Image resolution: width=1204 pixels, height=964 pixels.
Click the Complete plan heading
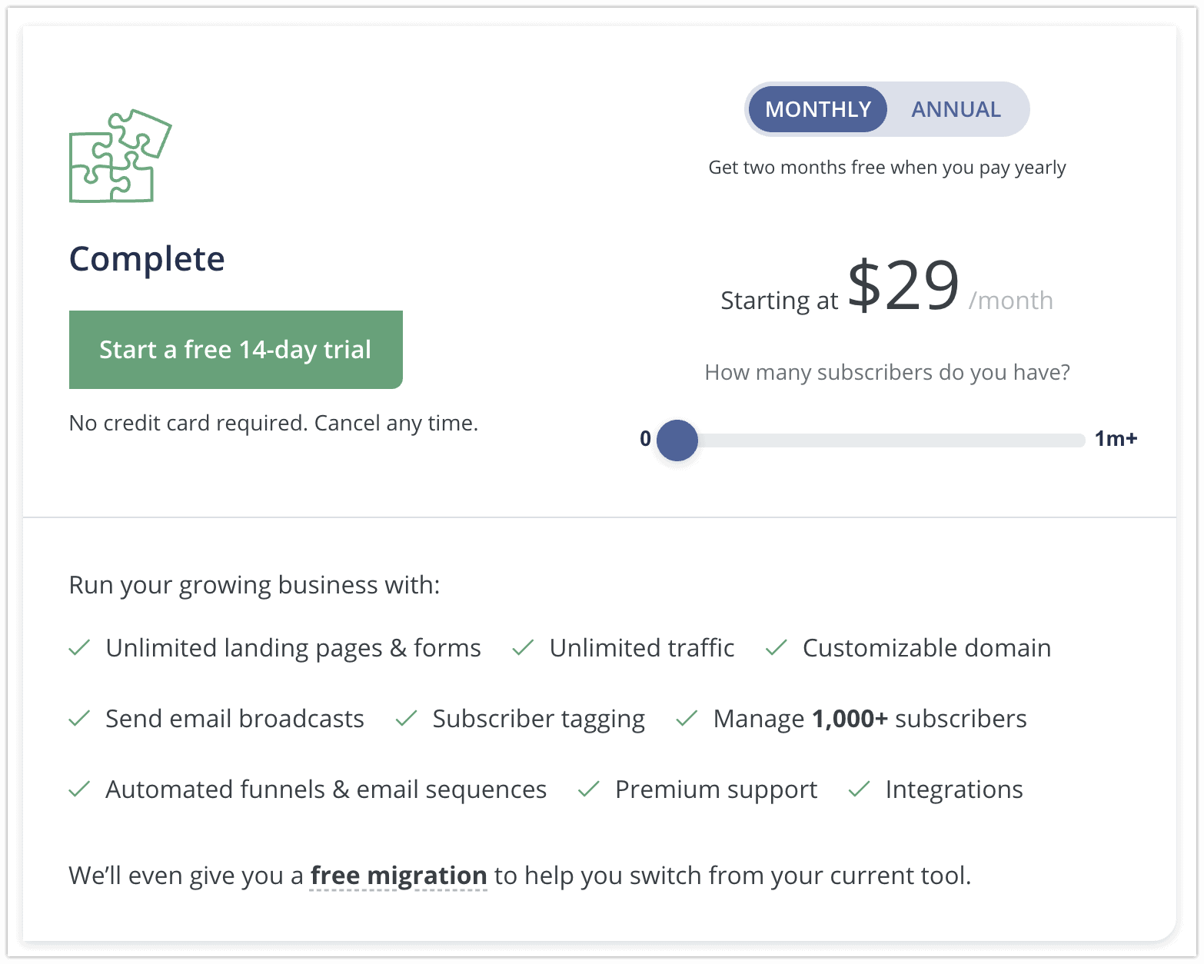point(147,259)
